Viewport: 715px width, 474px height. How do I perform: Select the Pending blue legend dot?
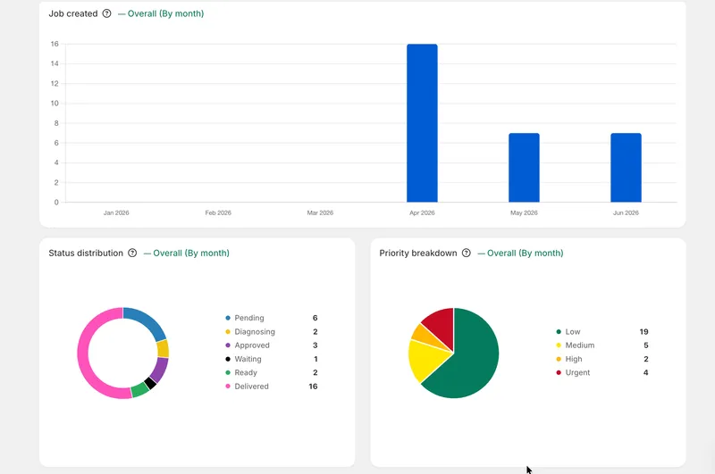(228, 318)
